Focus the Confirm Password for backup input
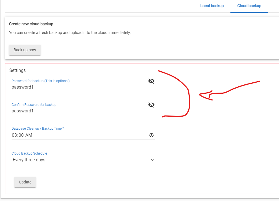 coord(79,111)
